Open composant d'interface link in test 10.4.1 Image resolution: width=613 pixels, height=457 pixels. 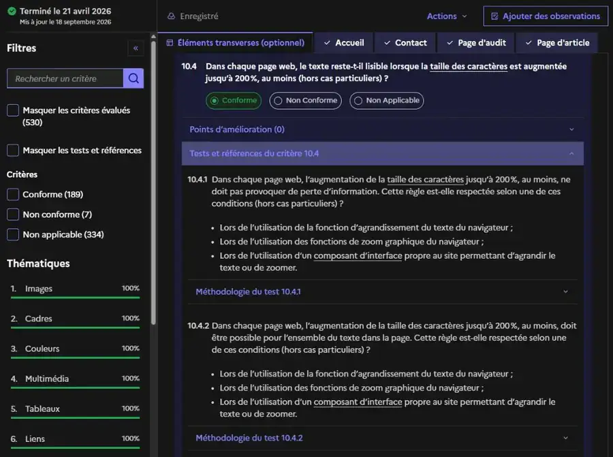coord(358,255)
